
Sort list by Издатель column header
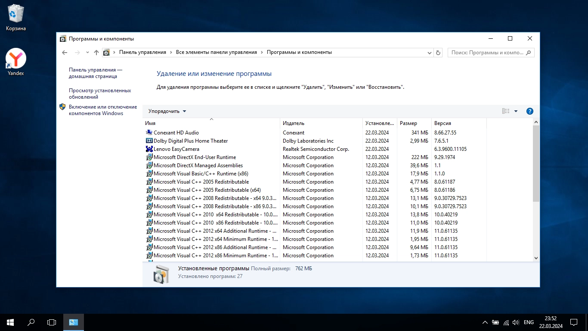click(321, 123)
